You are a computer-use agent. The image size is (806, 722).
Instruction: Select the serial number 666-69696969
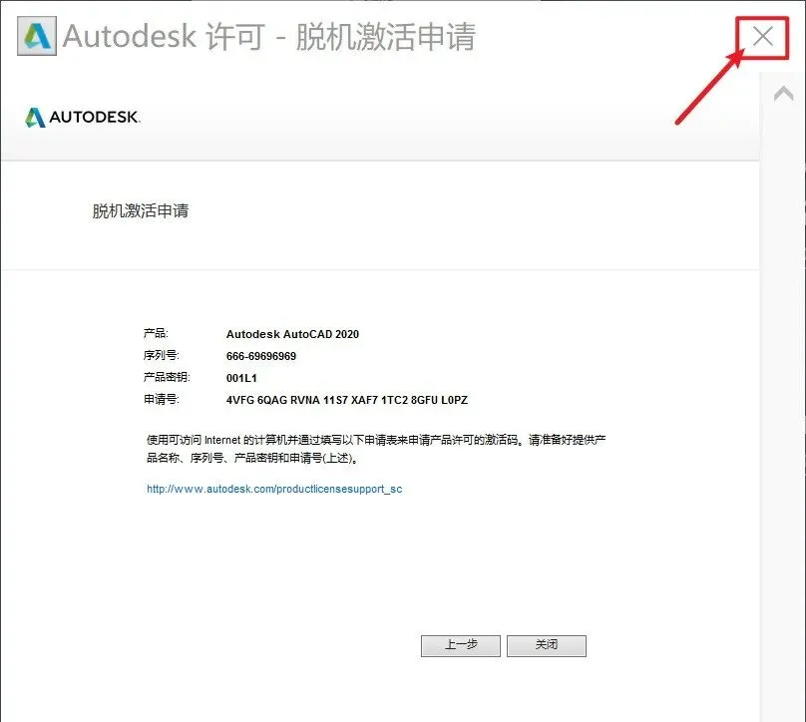coord(261,356)
